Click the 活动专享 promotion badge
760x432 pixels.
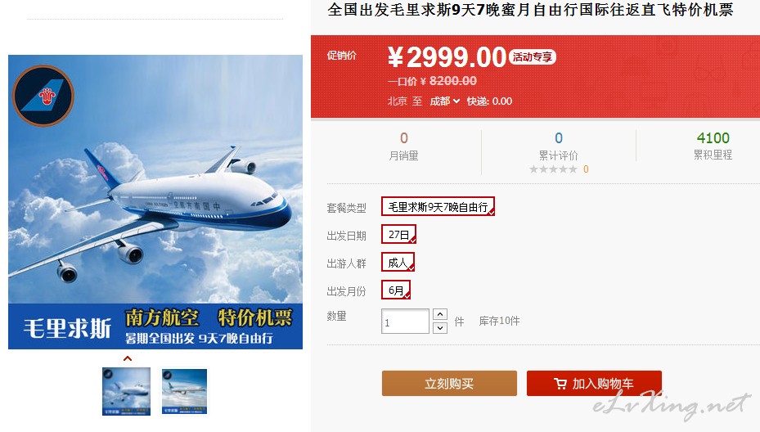tap(533, 57)
